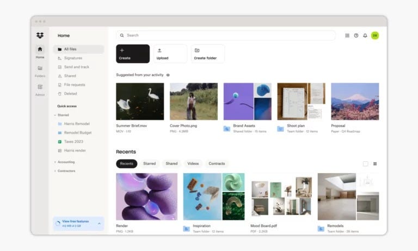418x251 pixels.
Task: Click View free features link
Action: (76, 222)
